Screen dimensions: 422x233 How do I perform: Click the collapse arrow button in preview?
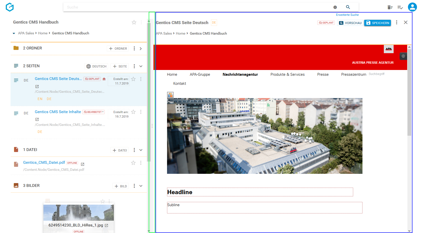[x=403, y=56]
